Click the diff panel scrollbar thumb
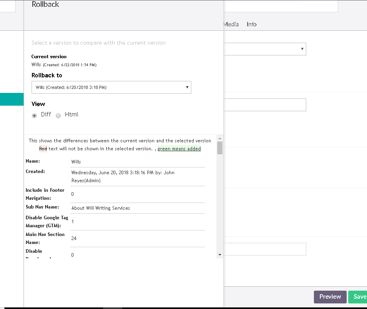The image size is (367, 309). click(x=220, y=148)
